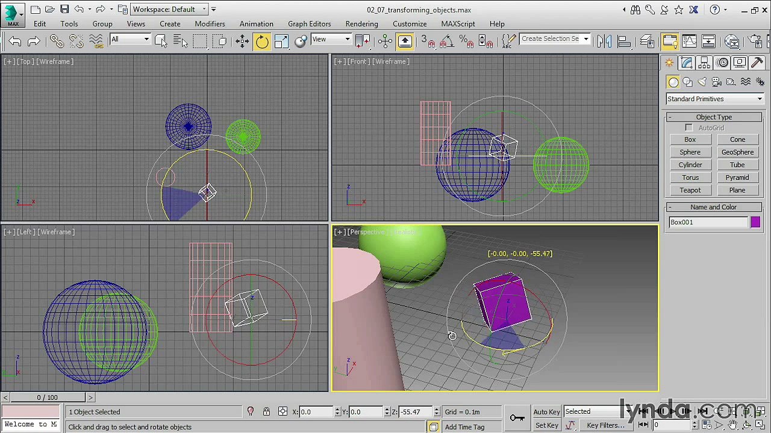Toggle the Keyboard Shortcut Override icon
This screenshot has width=771, height=433.
405,41
